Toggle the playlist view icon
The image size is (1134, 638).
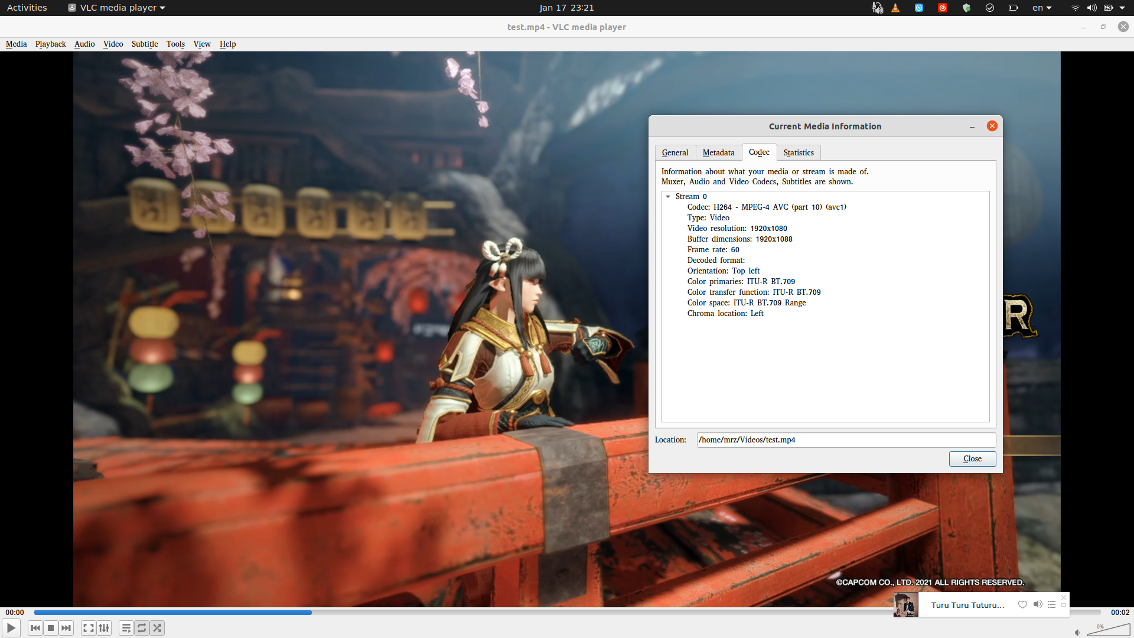coord(126,628)
